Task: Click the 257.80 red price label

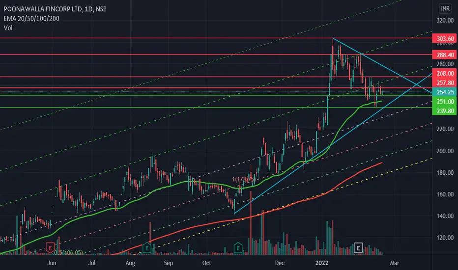Action: (x=445, y=82)
